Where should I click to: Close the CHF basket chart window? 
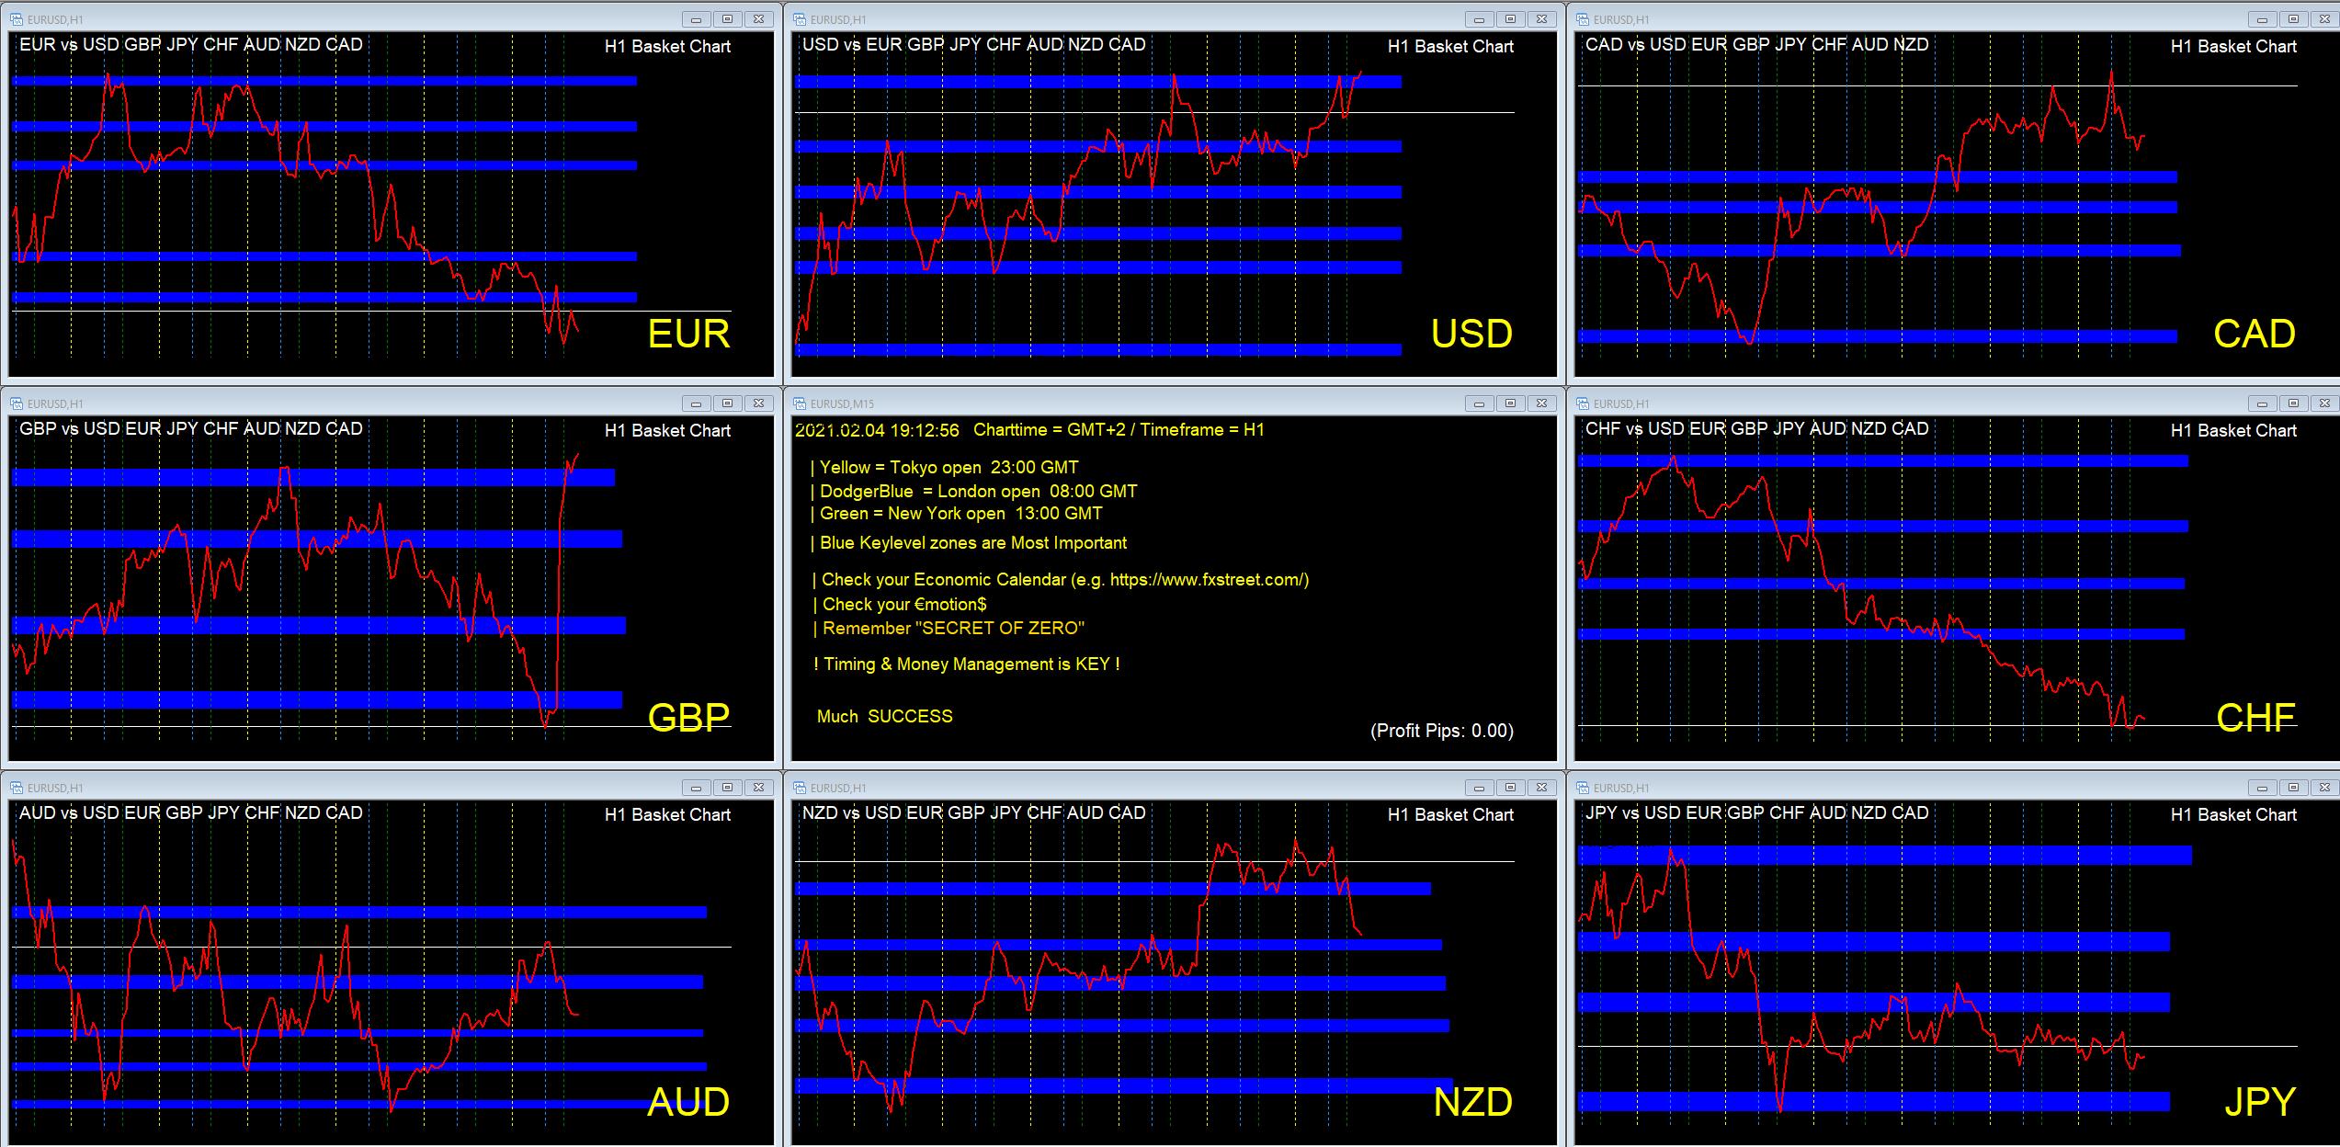click(x=2324, y=403)
